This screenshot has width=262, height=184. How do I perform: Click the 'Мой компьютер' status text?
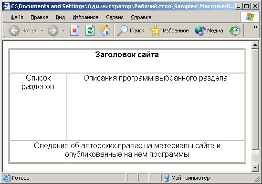[190, 178]
